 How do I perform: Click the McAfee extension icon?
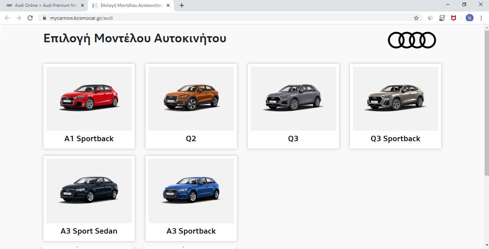[454, 18]
